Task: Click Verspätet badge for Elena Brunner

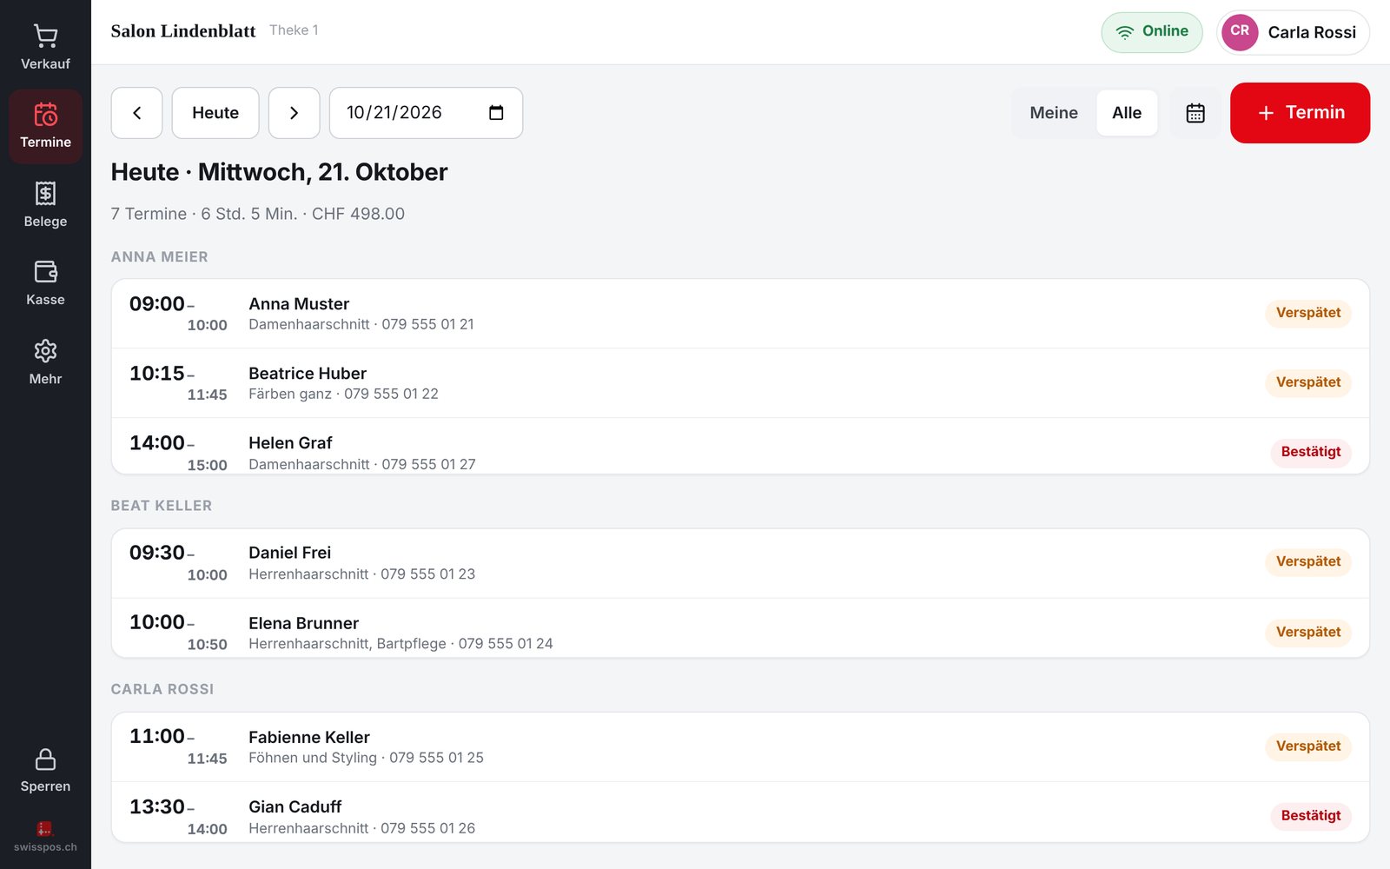Action: point(1307,632)
